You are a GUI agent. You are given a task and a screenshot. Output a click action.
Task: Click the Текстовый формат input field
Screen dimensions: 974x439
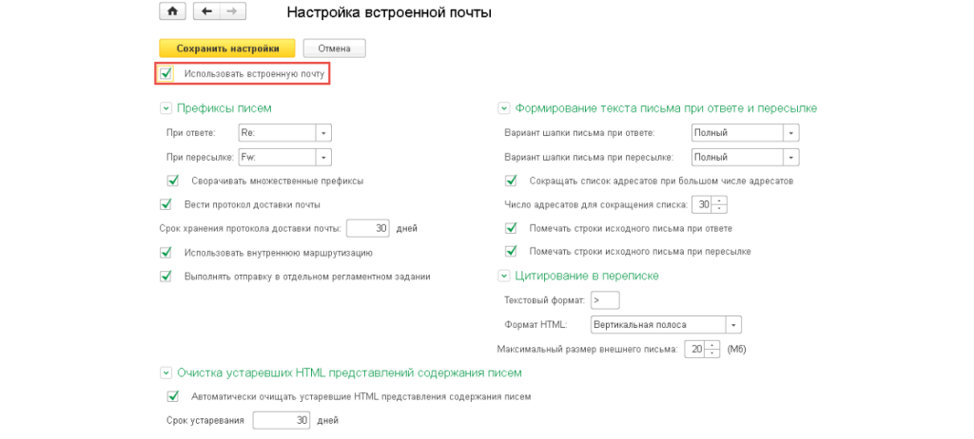604,300
